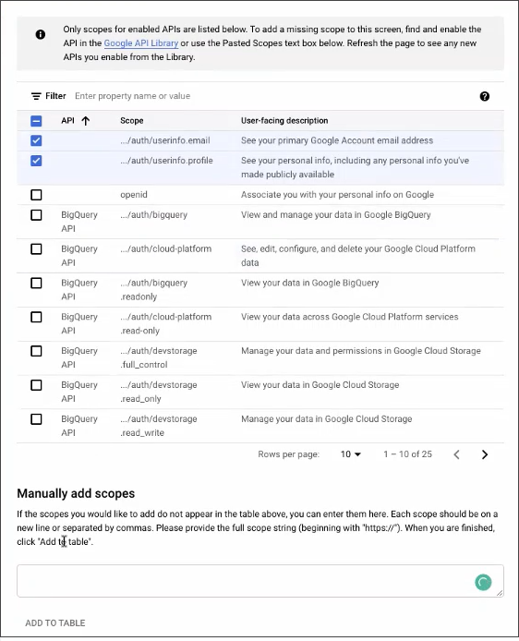
Task: Sort by API column arrow
Action: tap(85, 121)
